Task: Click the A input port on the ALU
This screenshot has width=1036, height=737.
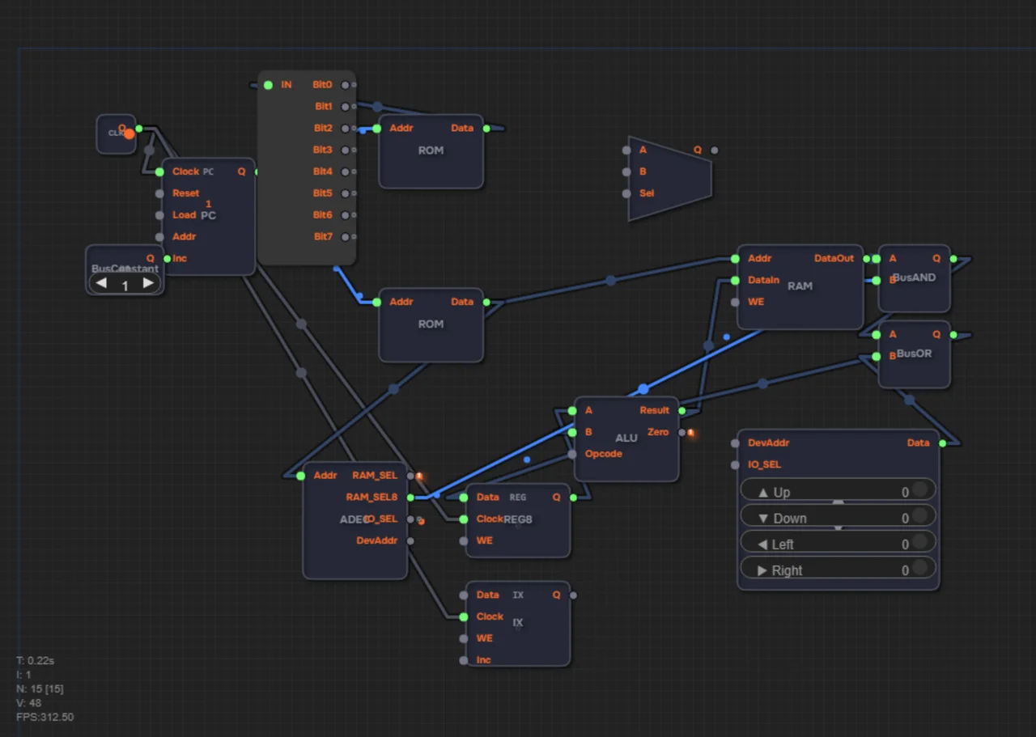Action: coord(572,411)
